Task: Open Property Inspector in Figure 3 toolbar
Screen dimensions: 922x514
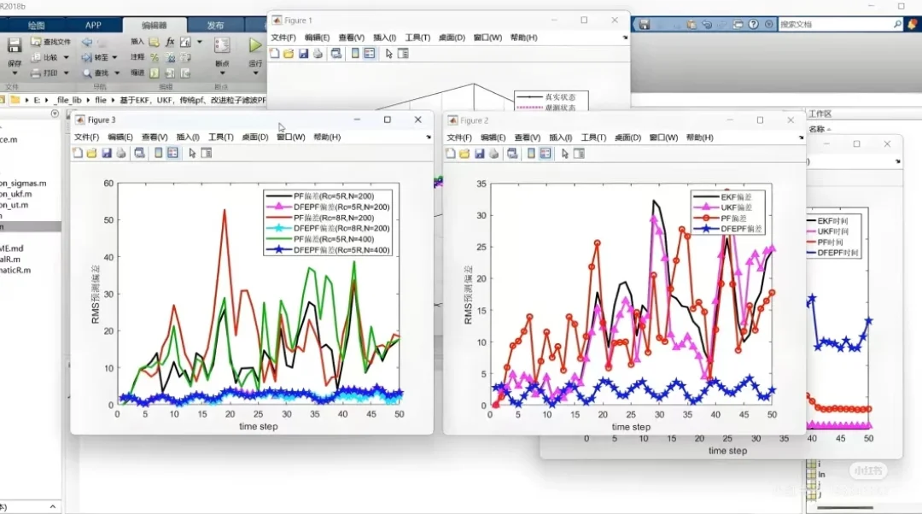Action: click(x=207, y=153)
